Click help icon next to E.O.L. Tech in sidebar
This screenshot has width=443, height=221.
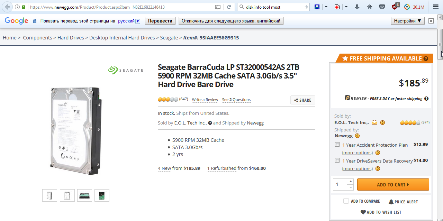[382, 122]
